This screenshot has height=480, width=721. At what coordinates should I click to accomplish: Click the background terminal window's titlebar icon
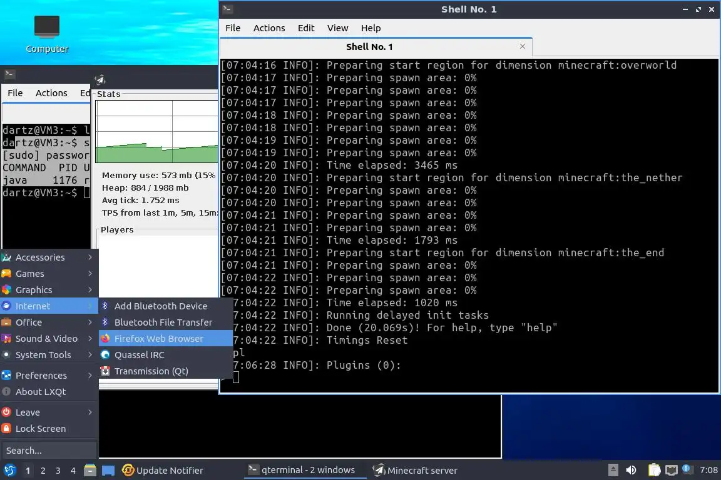9,74
